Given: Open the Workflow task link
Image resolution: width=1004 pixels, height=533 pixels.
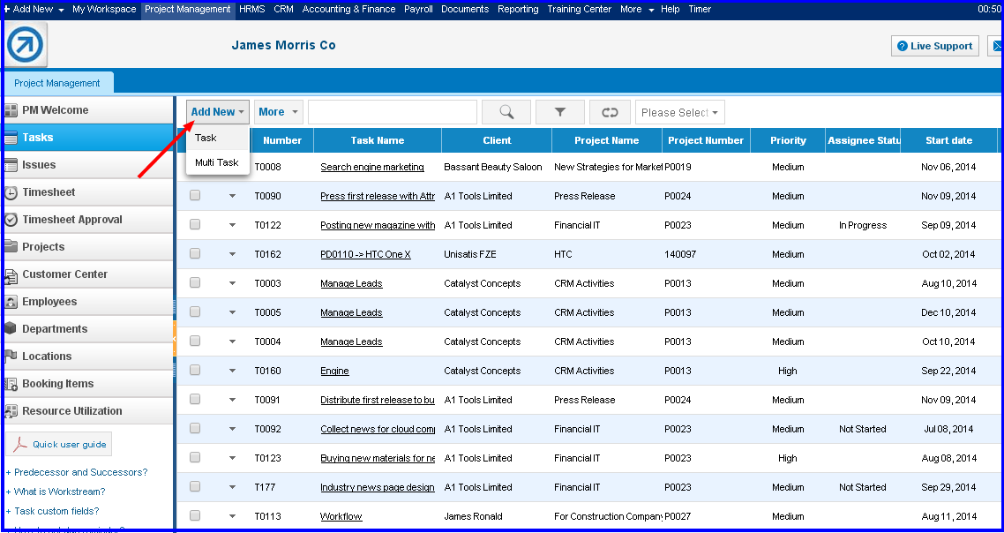Looking at the screenshot, I should (x=341, y=516).
